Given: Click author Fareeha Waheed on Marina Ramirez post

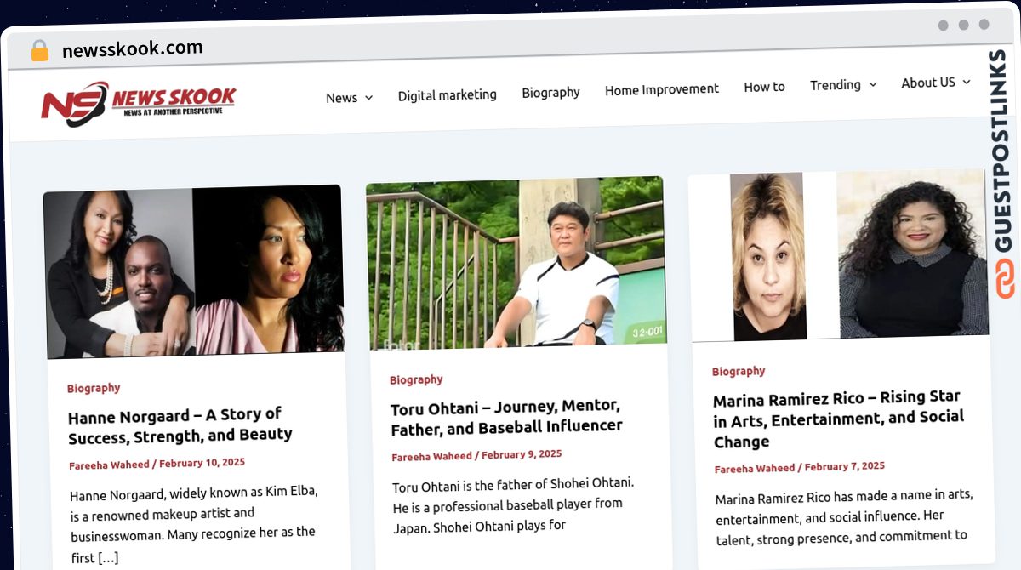Looking at the screenshot, I should [x=755, y=468].
